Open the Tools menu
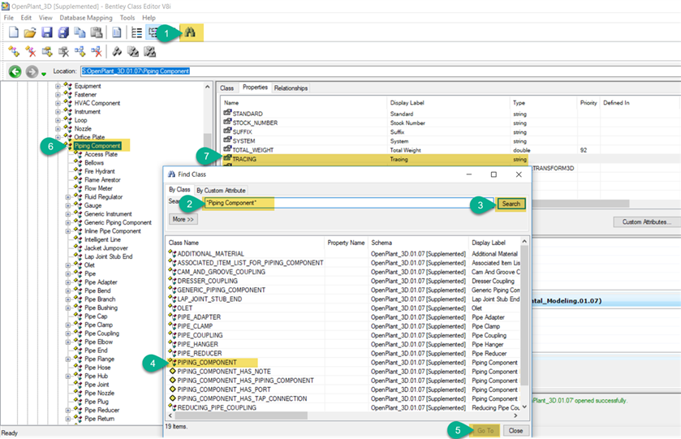The height and width of the screenshot is (439, 681). point(127,18)
